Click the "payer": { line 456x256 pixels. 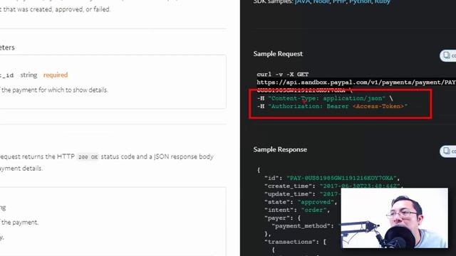coord(282,218)
